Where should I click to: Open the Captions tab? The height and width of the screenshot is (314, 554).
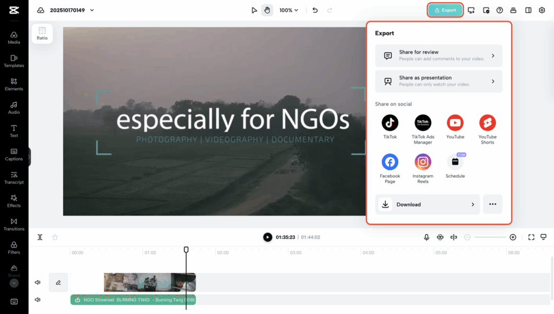click(14, 154)
